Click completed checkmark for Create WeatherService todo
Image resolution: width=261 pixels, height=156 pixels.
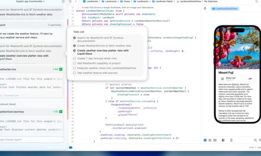click(x=75, y=46)
